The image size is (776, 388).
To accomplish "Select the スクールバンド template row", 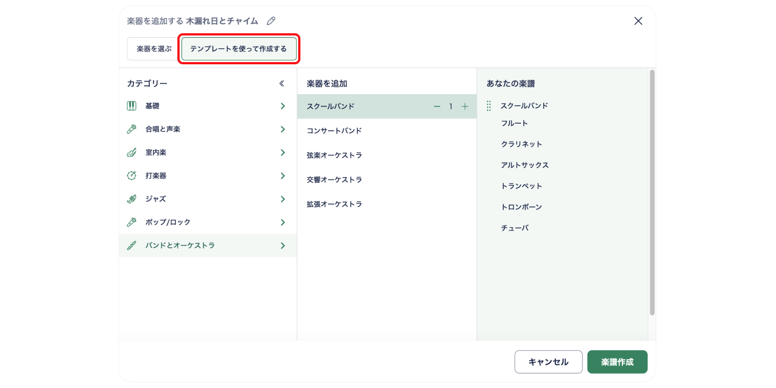I will point(366,106).
